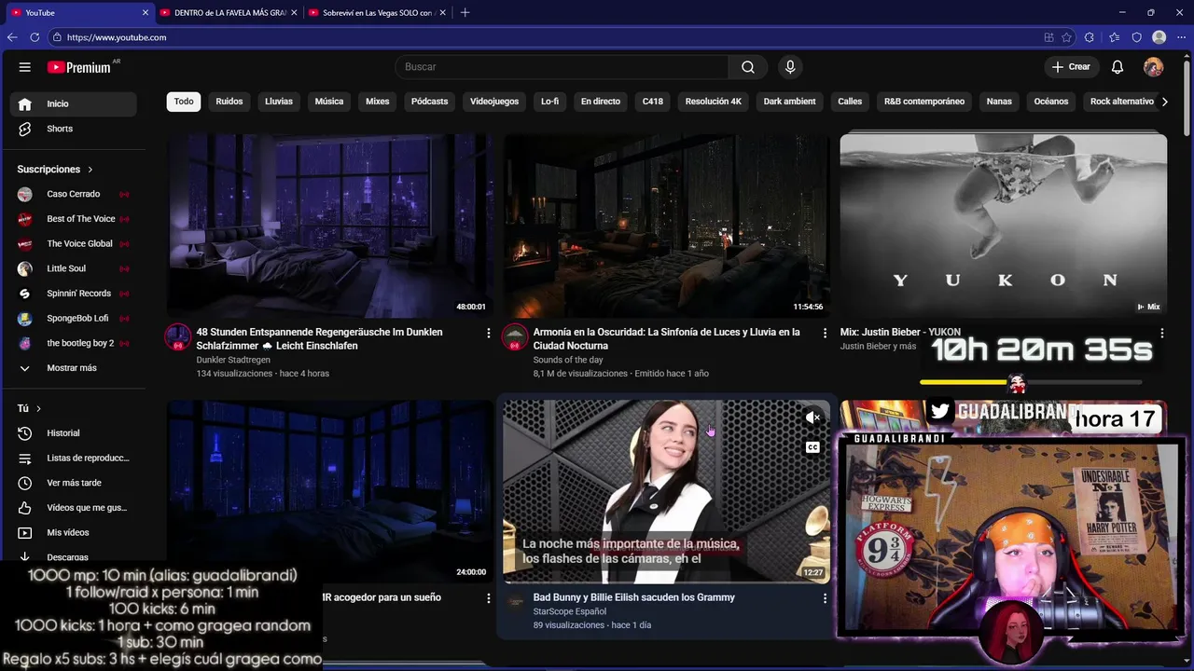Go to Inicio in the sidebar
This screenshot has height=671, width=1194.
[74, 103]
